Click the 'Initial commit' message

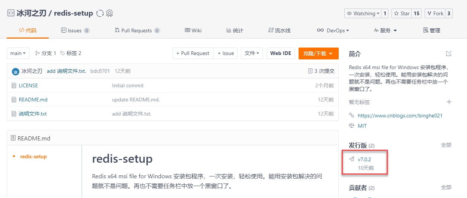click(128, 85)
